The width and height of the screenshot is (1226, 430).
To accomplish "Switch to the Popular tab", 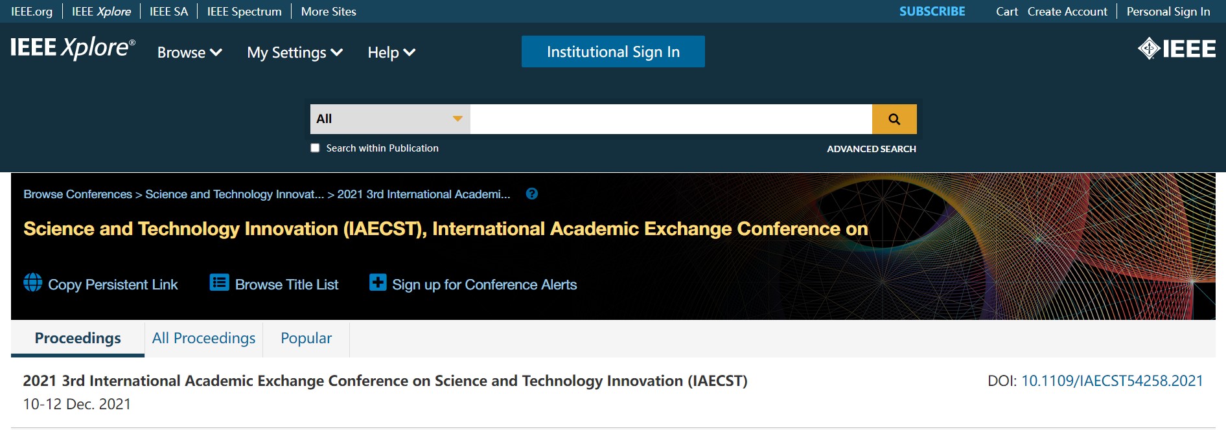I will [x=306, y=339].
